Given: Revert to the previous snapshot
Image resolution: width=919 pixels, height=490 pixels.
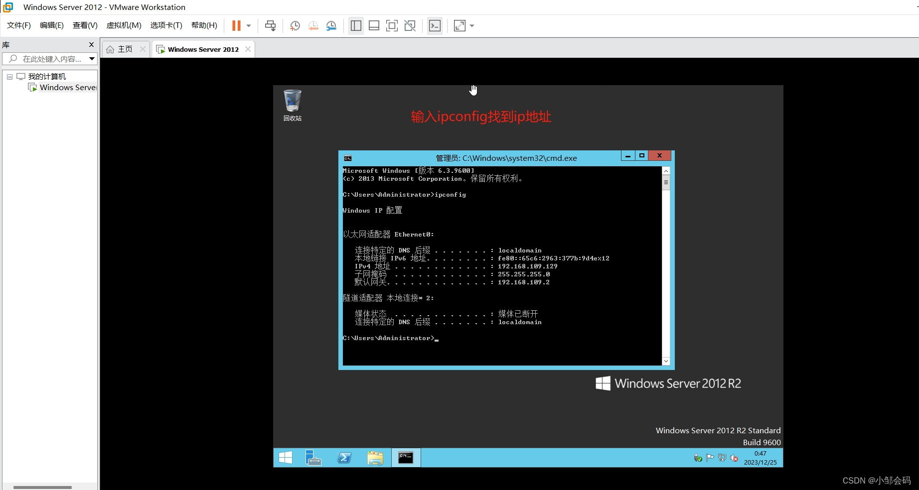Looking at the screenshot, I should click(x=313, y=26).
